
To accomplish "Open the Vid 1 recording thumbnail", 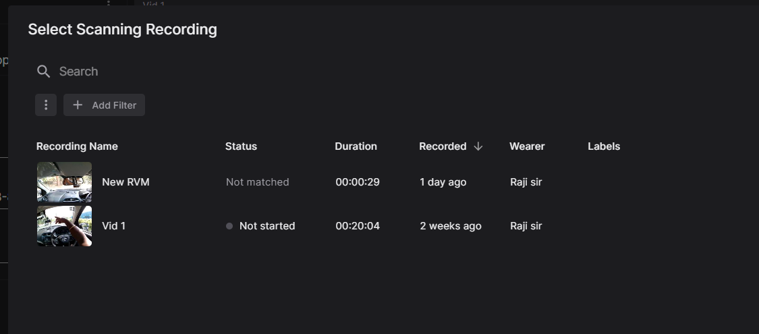I will [64, 226].
